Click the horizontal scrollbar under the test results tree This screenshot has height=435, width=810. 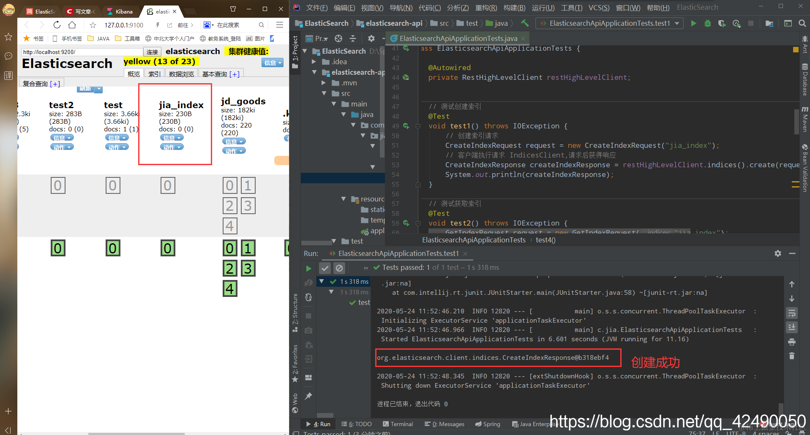(325, 415)
